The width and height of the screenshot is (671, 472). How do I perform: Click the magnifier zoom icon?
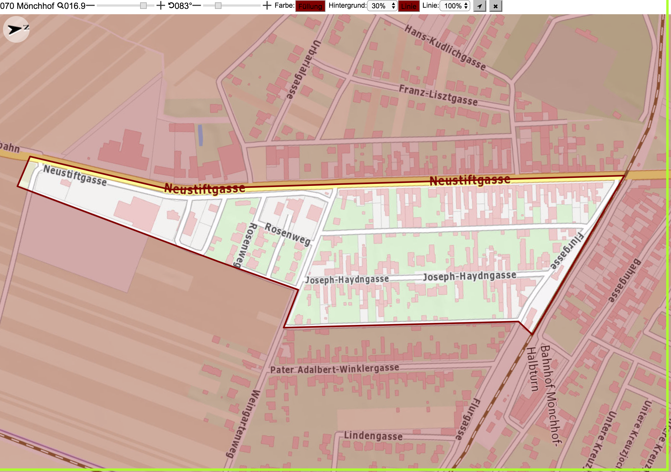[x=60, y=6]
